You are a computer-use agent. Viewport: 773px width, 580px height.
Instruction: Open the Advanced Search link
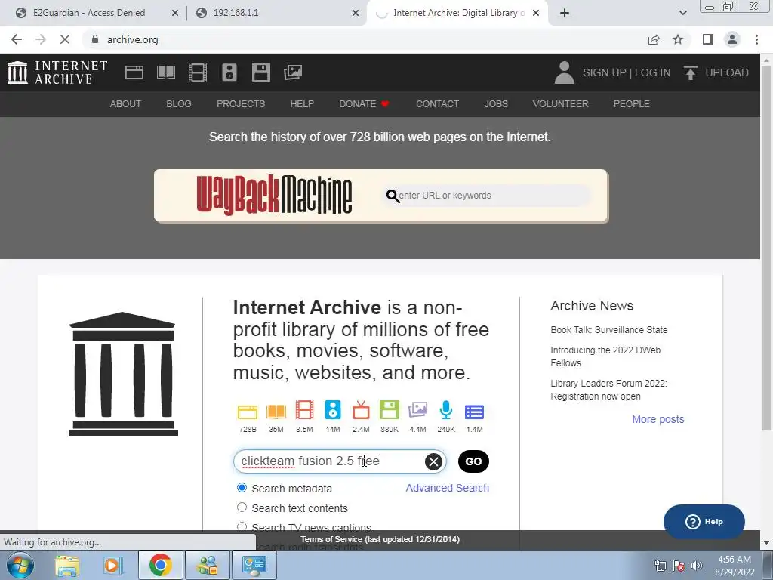[447, 488]
